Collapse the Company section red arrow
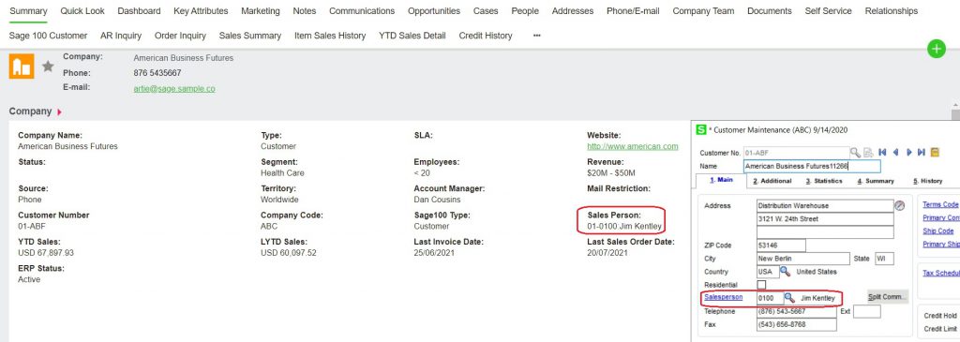Viewport: 960px width, 342px height. 59,112
